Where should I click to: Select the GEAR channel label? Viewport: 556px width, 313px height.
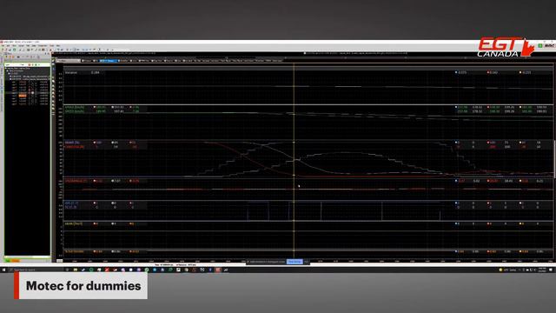(x=74, y=224)
